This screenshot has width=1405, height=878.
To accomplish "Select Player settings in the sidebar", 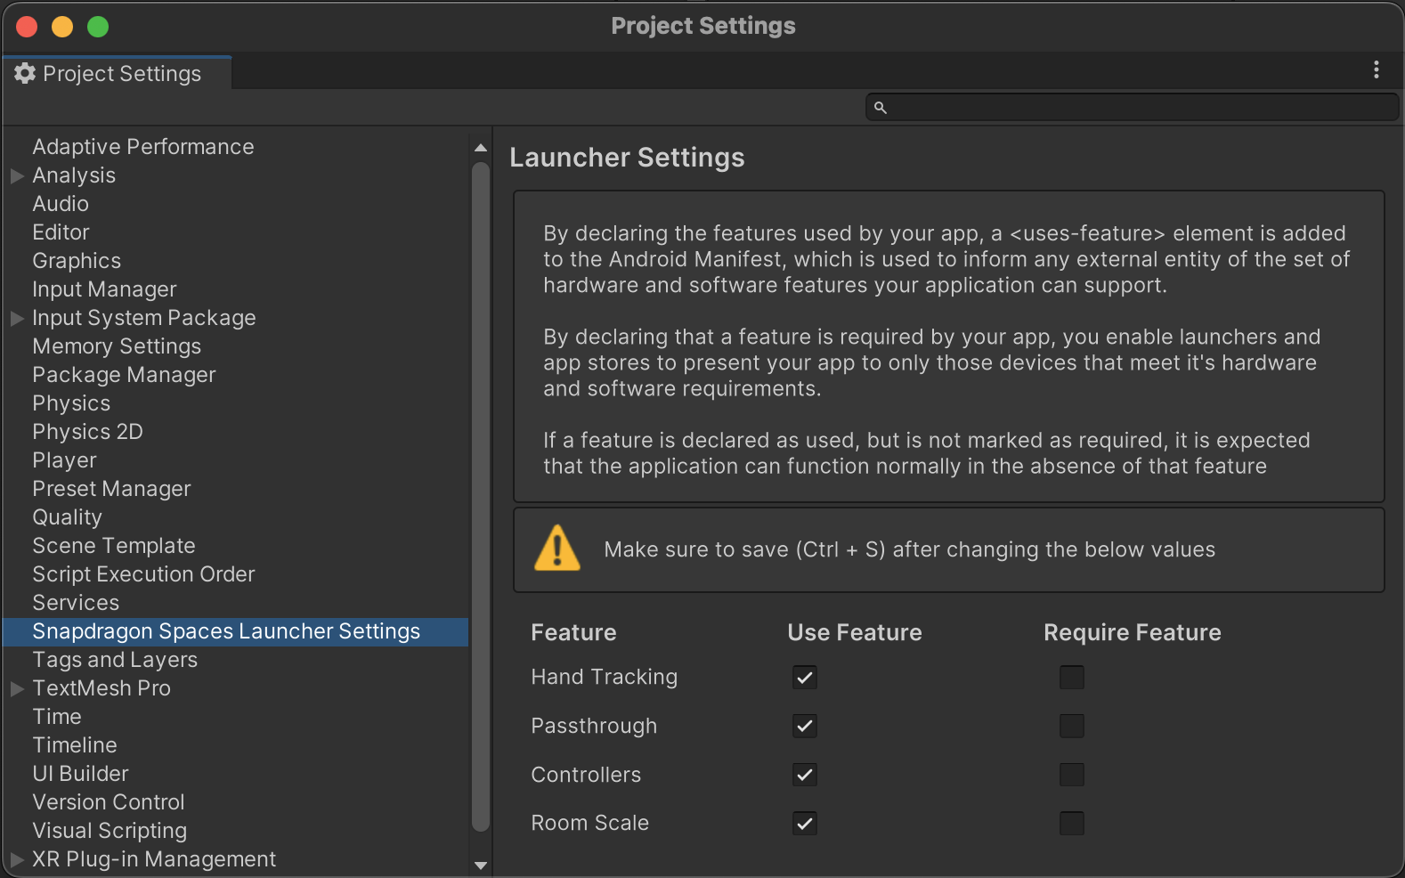I will (x=64, y=460).
